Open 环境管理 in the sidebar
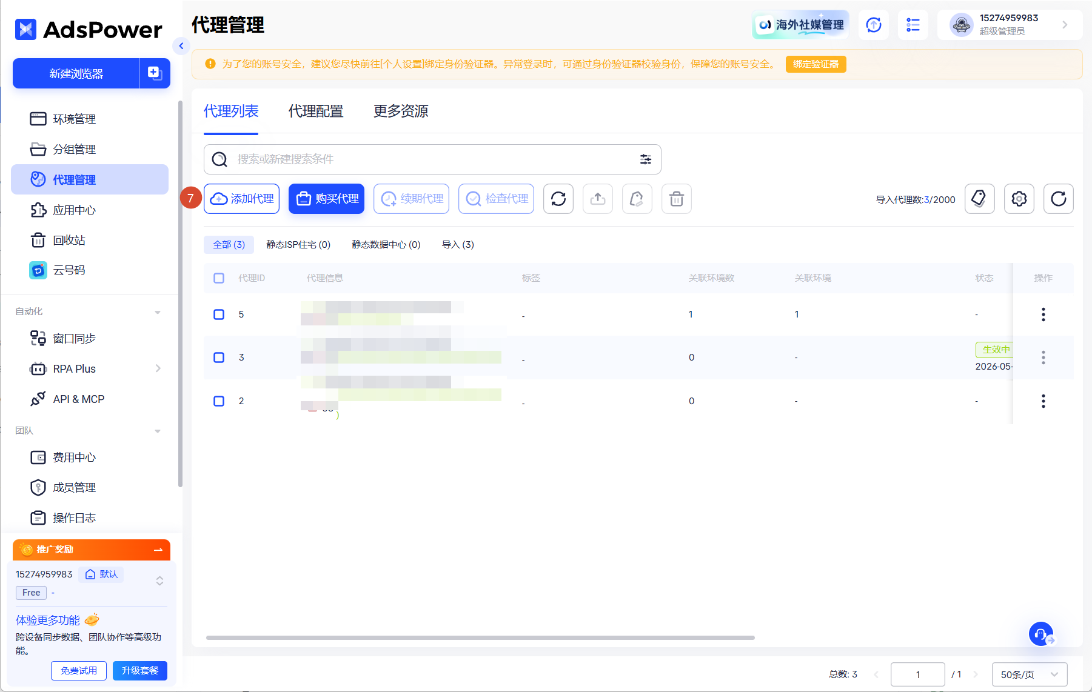This screenshot has height=692, width=1092. [x=90, y=119]
